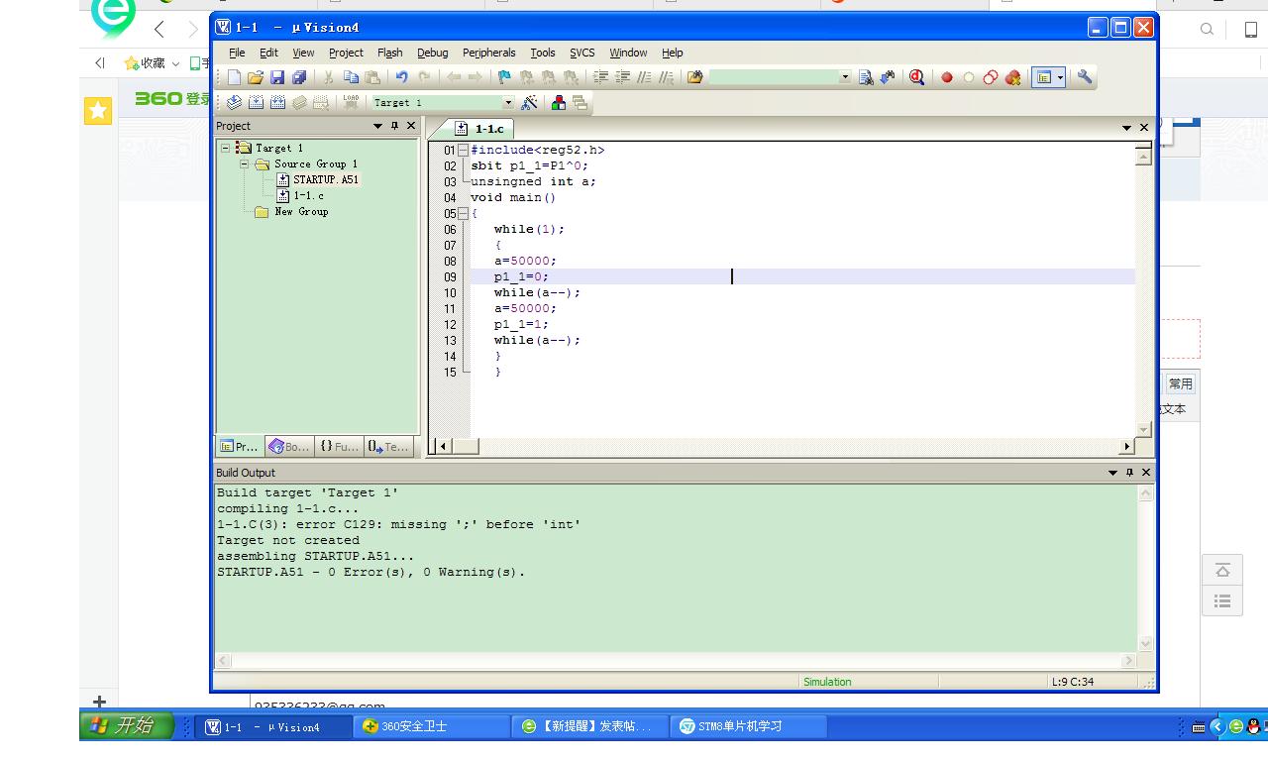
Task: Comment out the selected lines
Action: (645, 77)
